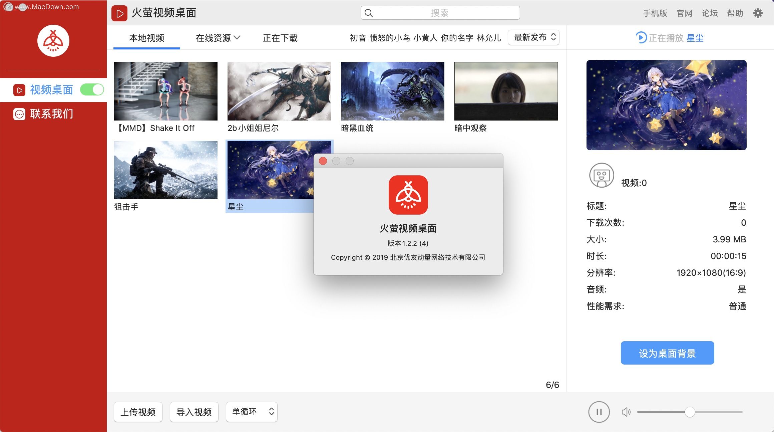The width and height of the screenshot is (774, 432).
Task: Click the Copyright © 2019 line in dialog
Action: (x=408, y=257)
